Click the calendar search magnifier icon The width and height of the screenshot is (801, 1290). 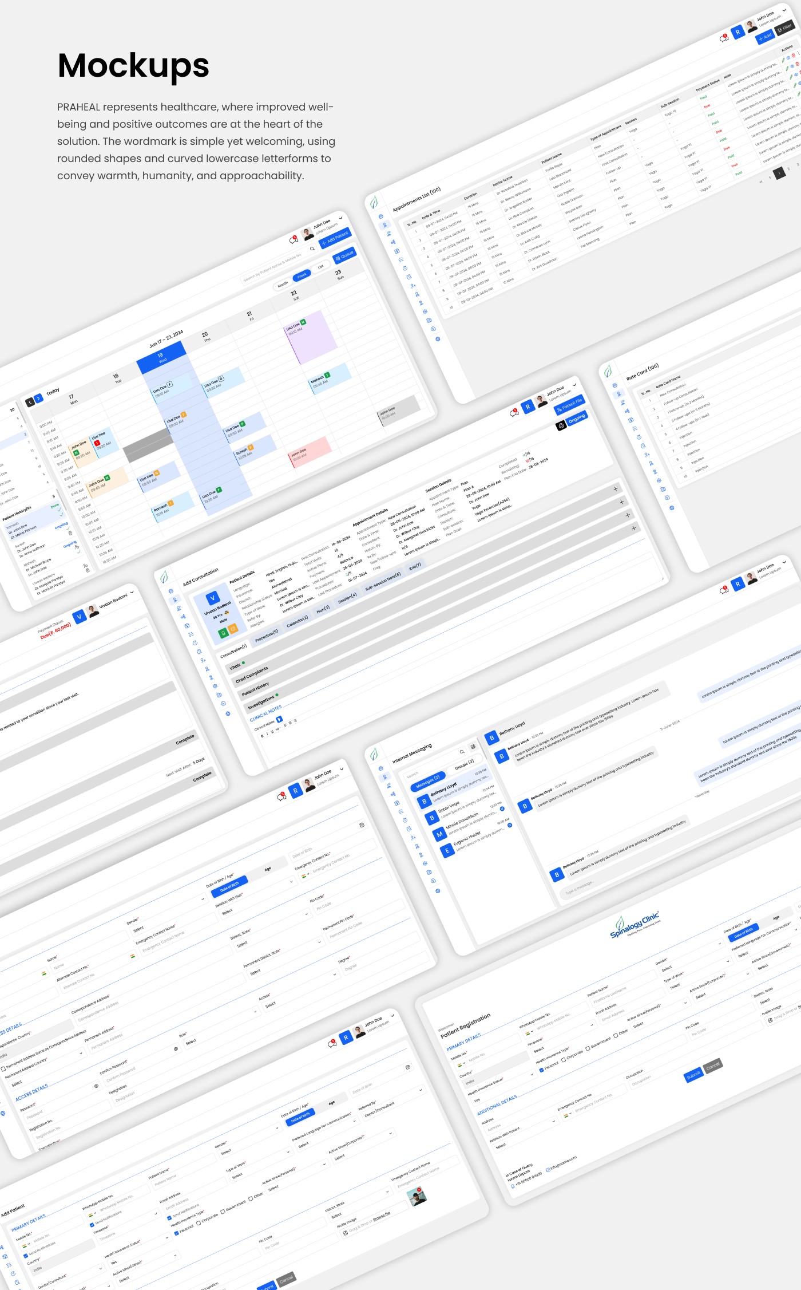point(312,248)
